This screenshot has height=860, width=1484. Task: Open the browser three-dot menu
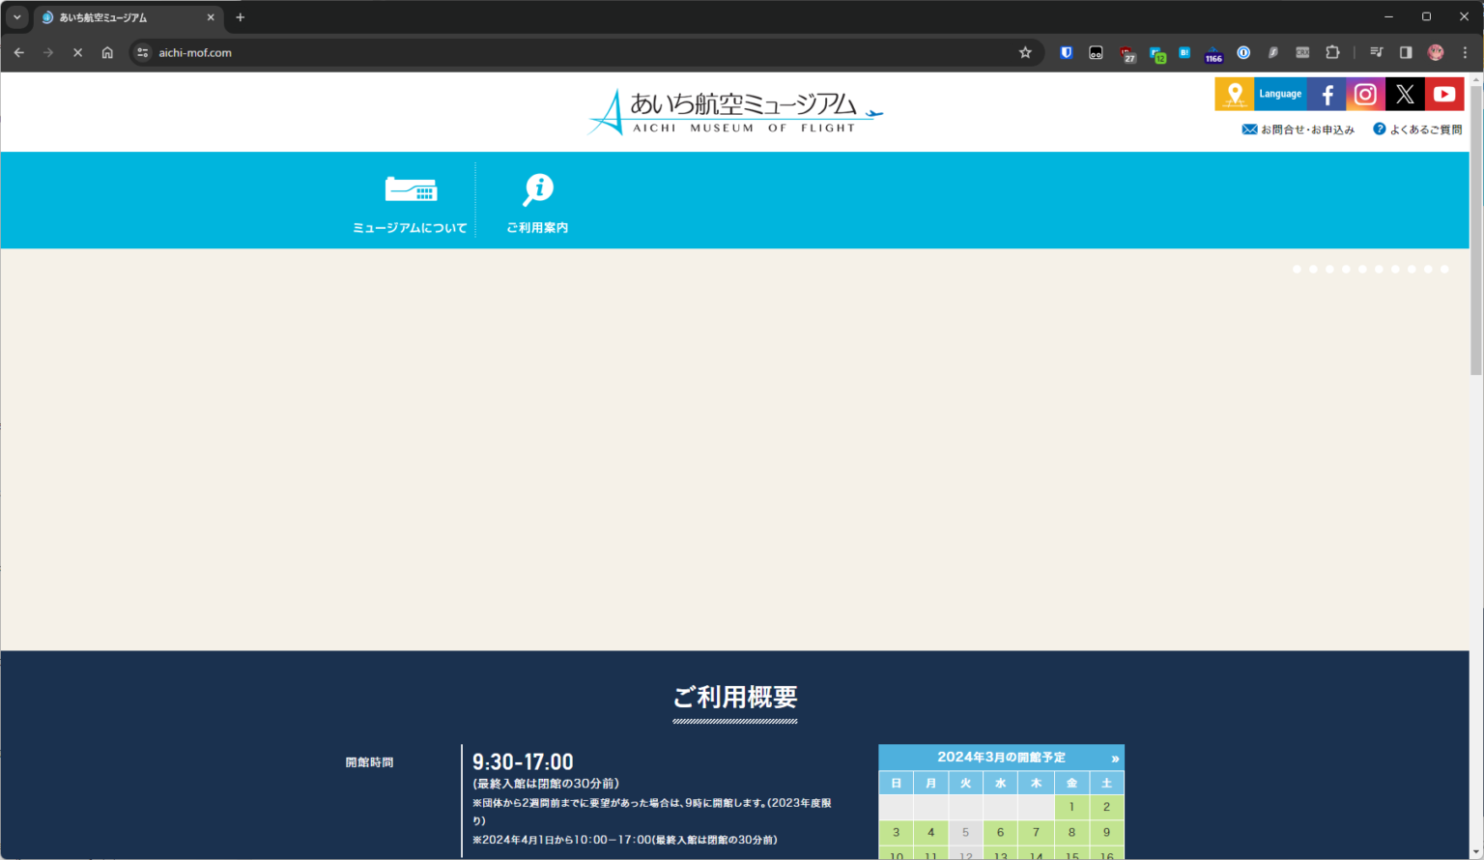(x=1466, y=53)
